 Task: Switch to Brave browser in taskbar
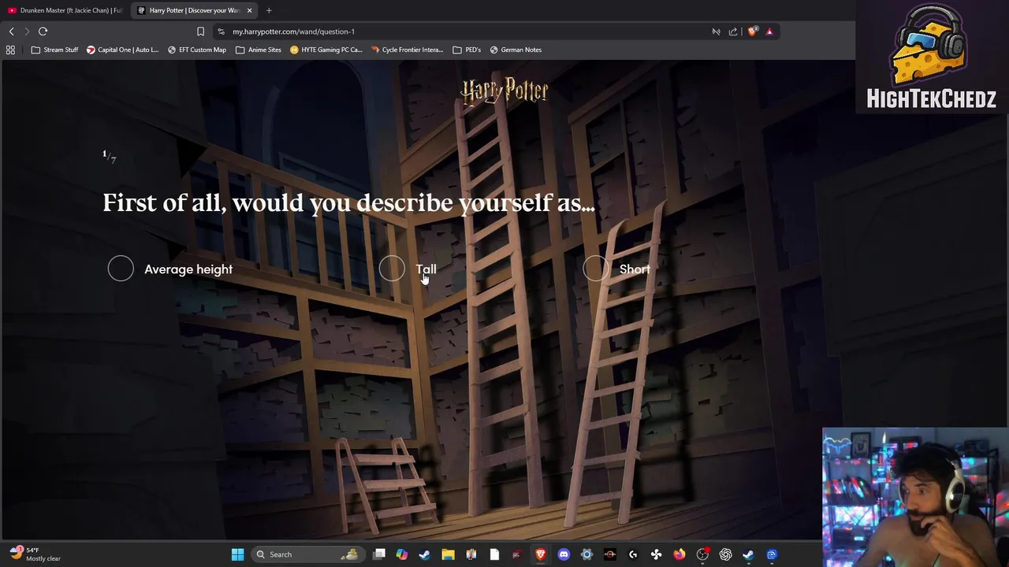[x=541, y=554]
